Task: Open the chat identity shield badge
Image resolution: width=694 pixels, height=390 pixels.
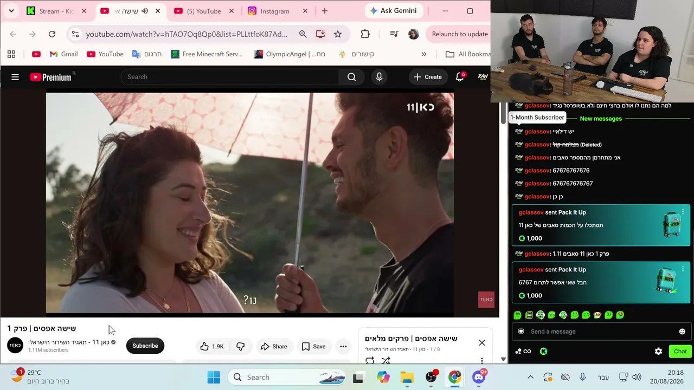Action: coord(521,331)
